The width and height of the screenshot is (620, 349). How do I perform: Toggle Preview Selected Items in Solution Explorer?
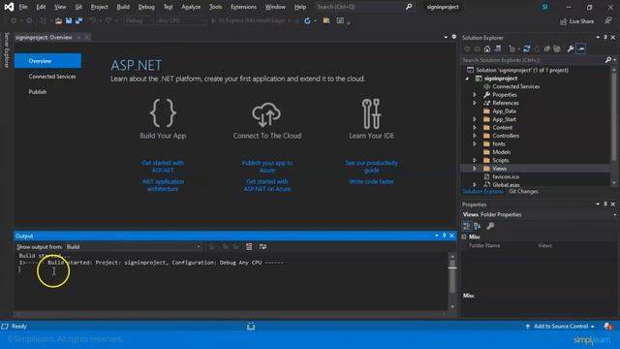point(581,48)
